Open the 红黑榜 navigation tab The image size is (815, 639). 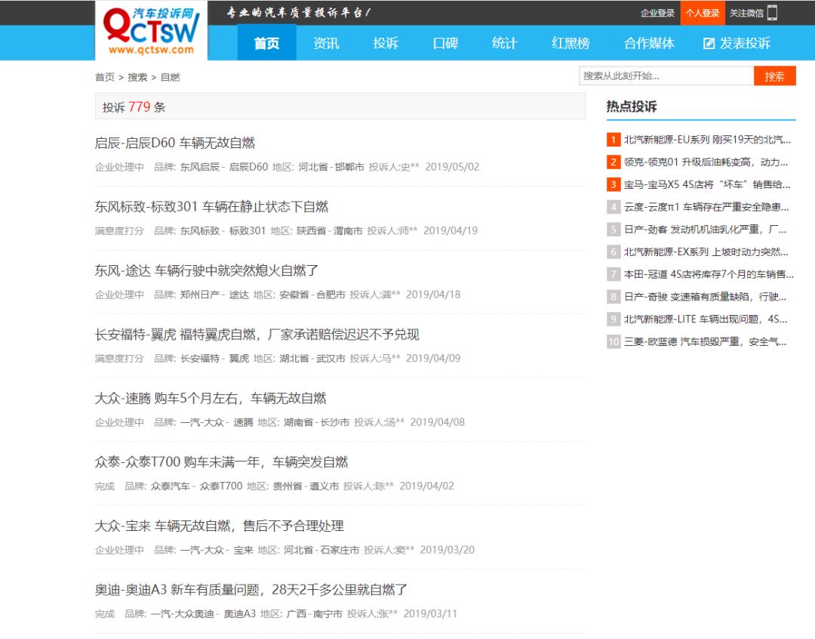click(570, 43)
